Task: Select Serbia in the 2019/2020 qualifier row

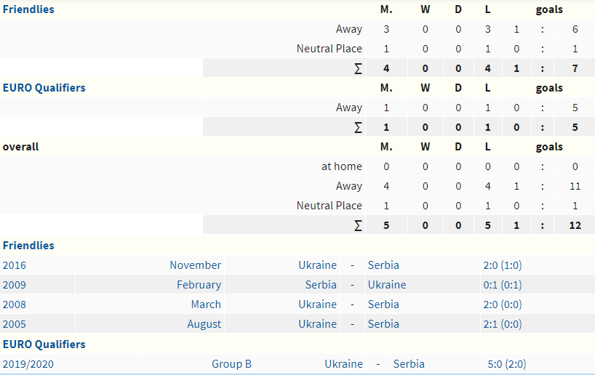Action: (409, 364)
